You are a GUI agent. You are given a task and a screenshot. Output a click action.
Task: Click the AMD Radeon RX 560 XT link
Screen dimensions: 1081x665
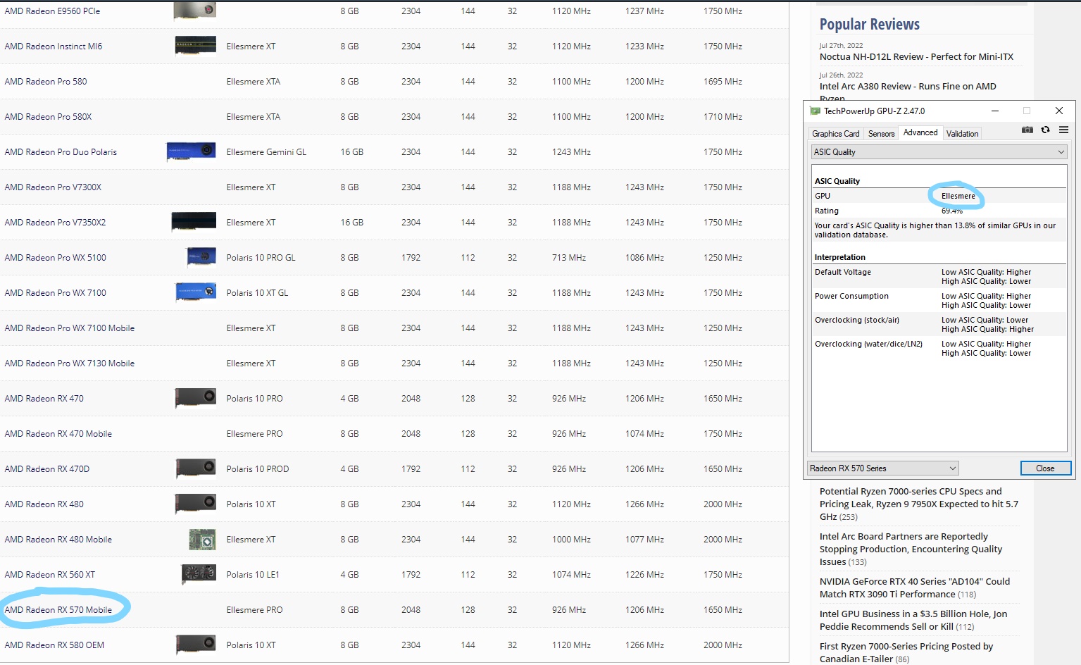(x=50, y=575)
